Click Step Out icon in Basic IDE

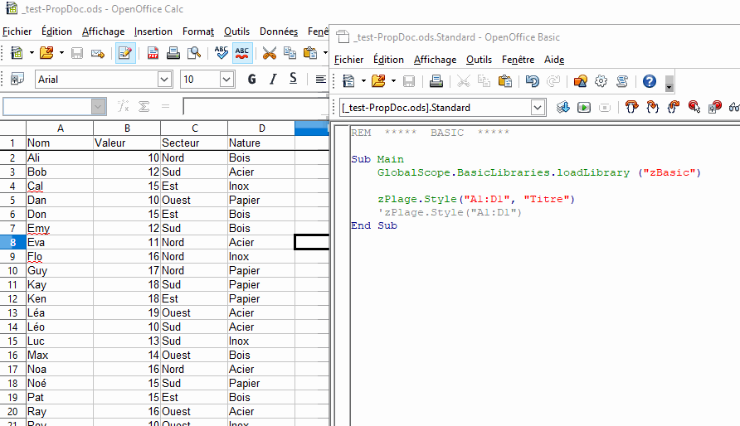[673, 108]
